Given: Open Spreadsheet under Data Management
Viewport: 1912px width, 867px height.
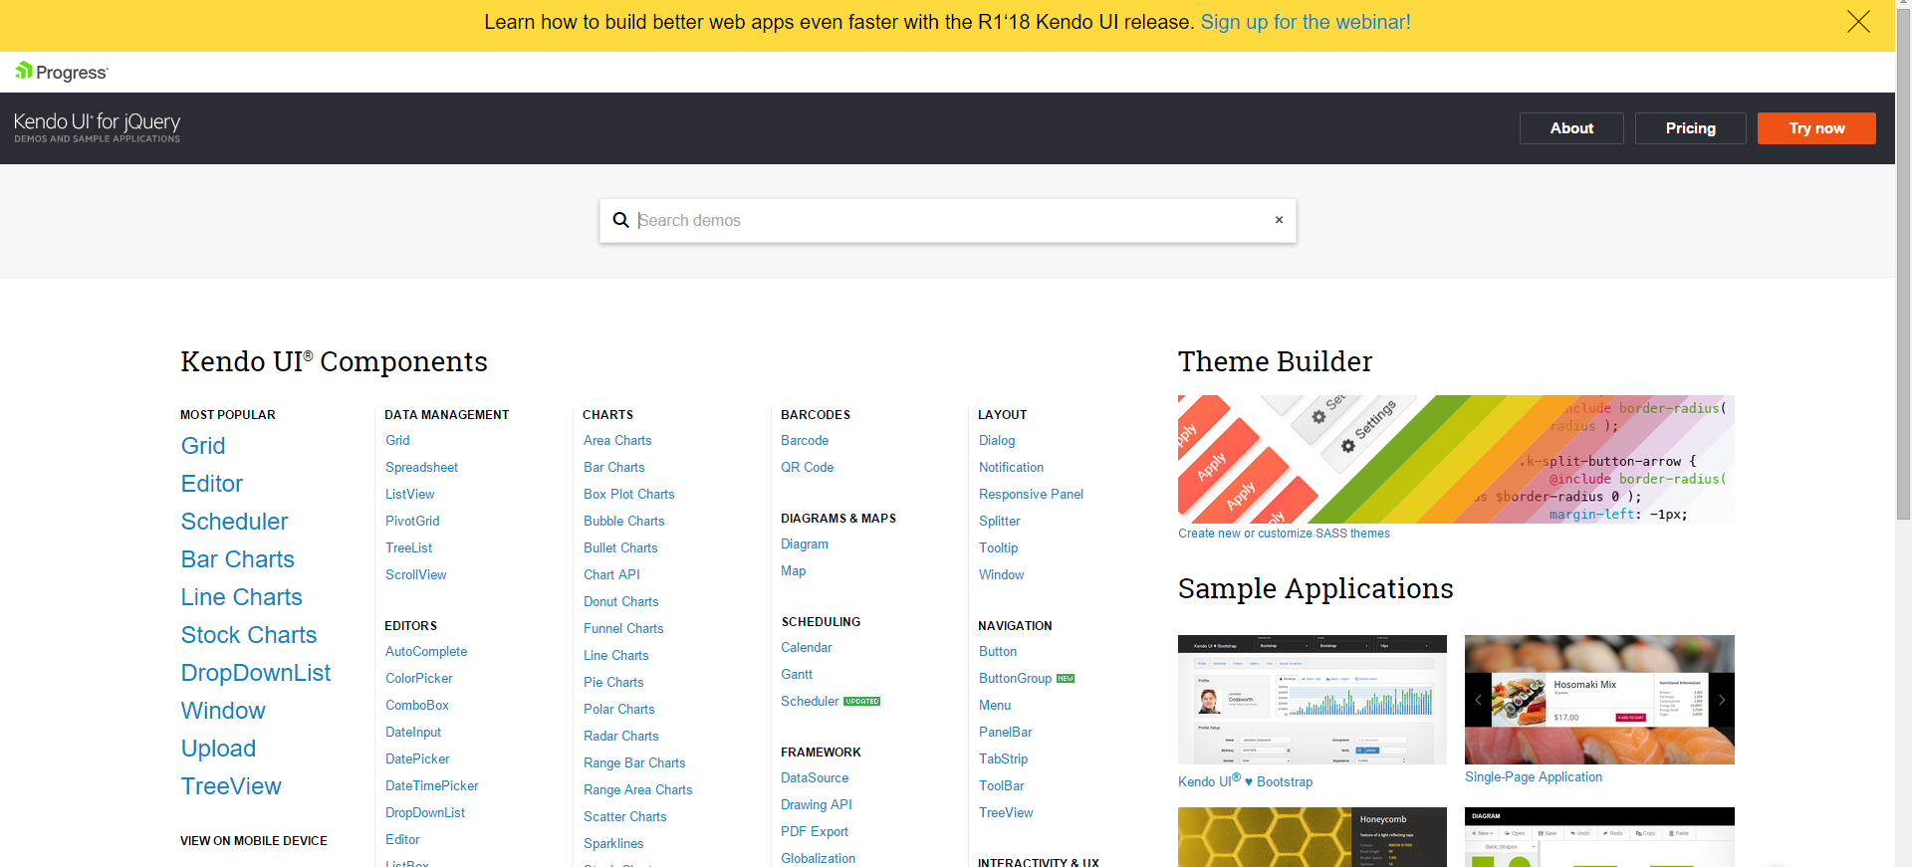Looking at the screenshot, I should (x=421, y=467).
